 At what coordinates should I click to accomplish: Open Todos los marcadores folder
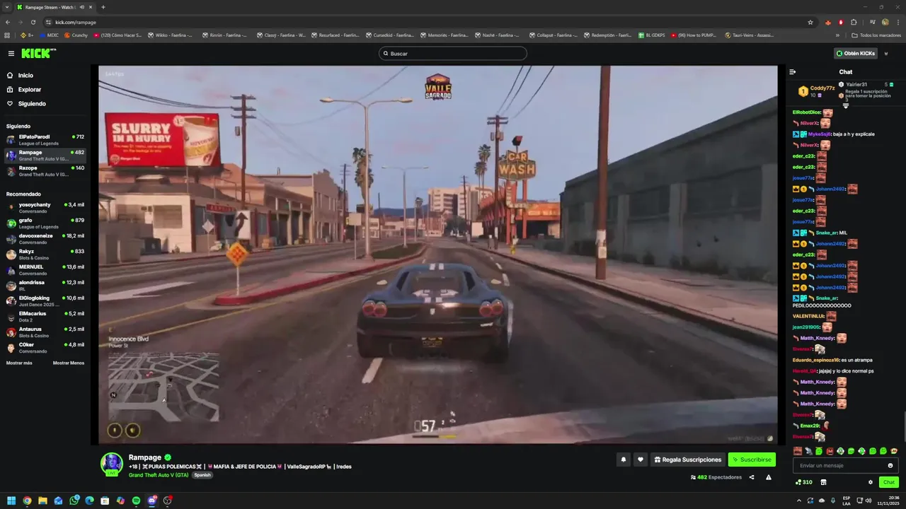[x=876, y=35]
